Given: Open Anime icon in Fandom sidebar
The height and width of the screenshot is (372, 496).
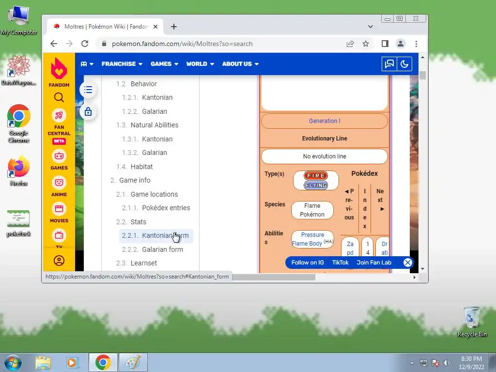Looking at the screenshot, I should click(59, 183).
